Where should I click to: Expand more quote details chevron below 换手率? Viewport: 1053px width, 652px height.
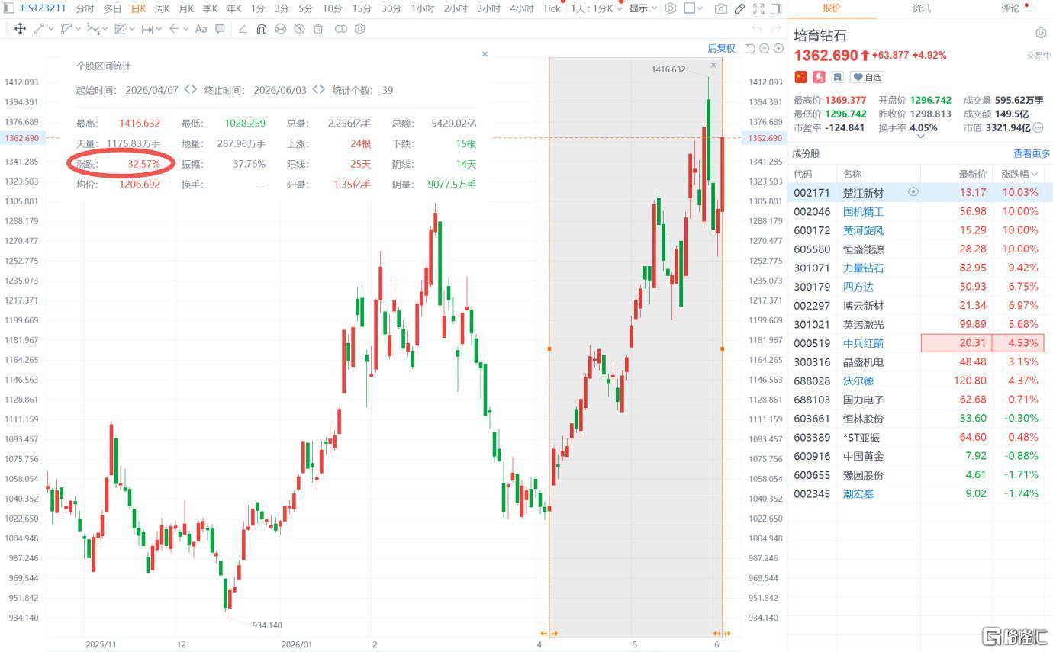(x=920, y=137)
